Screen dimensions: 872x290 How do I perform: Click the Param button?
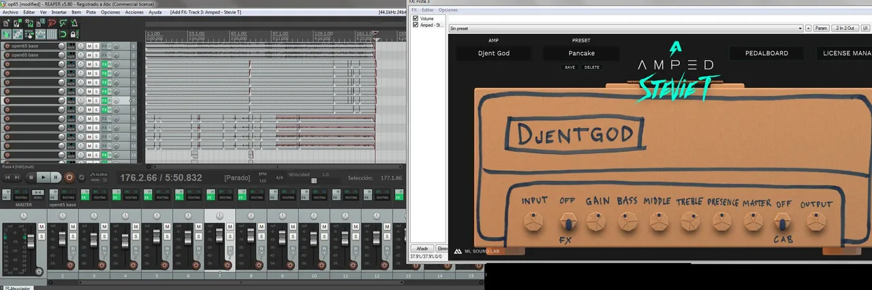point(822,29)
